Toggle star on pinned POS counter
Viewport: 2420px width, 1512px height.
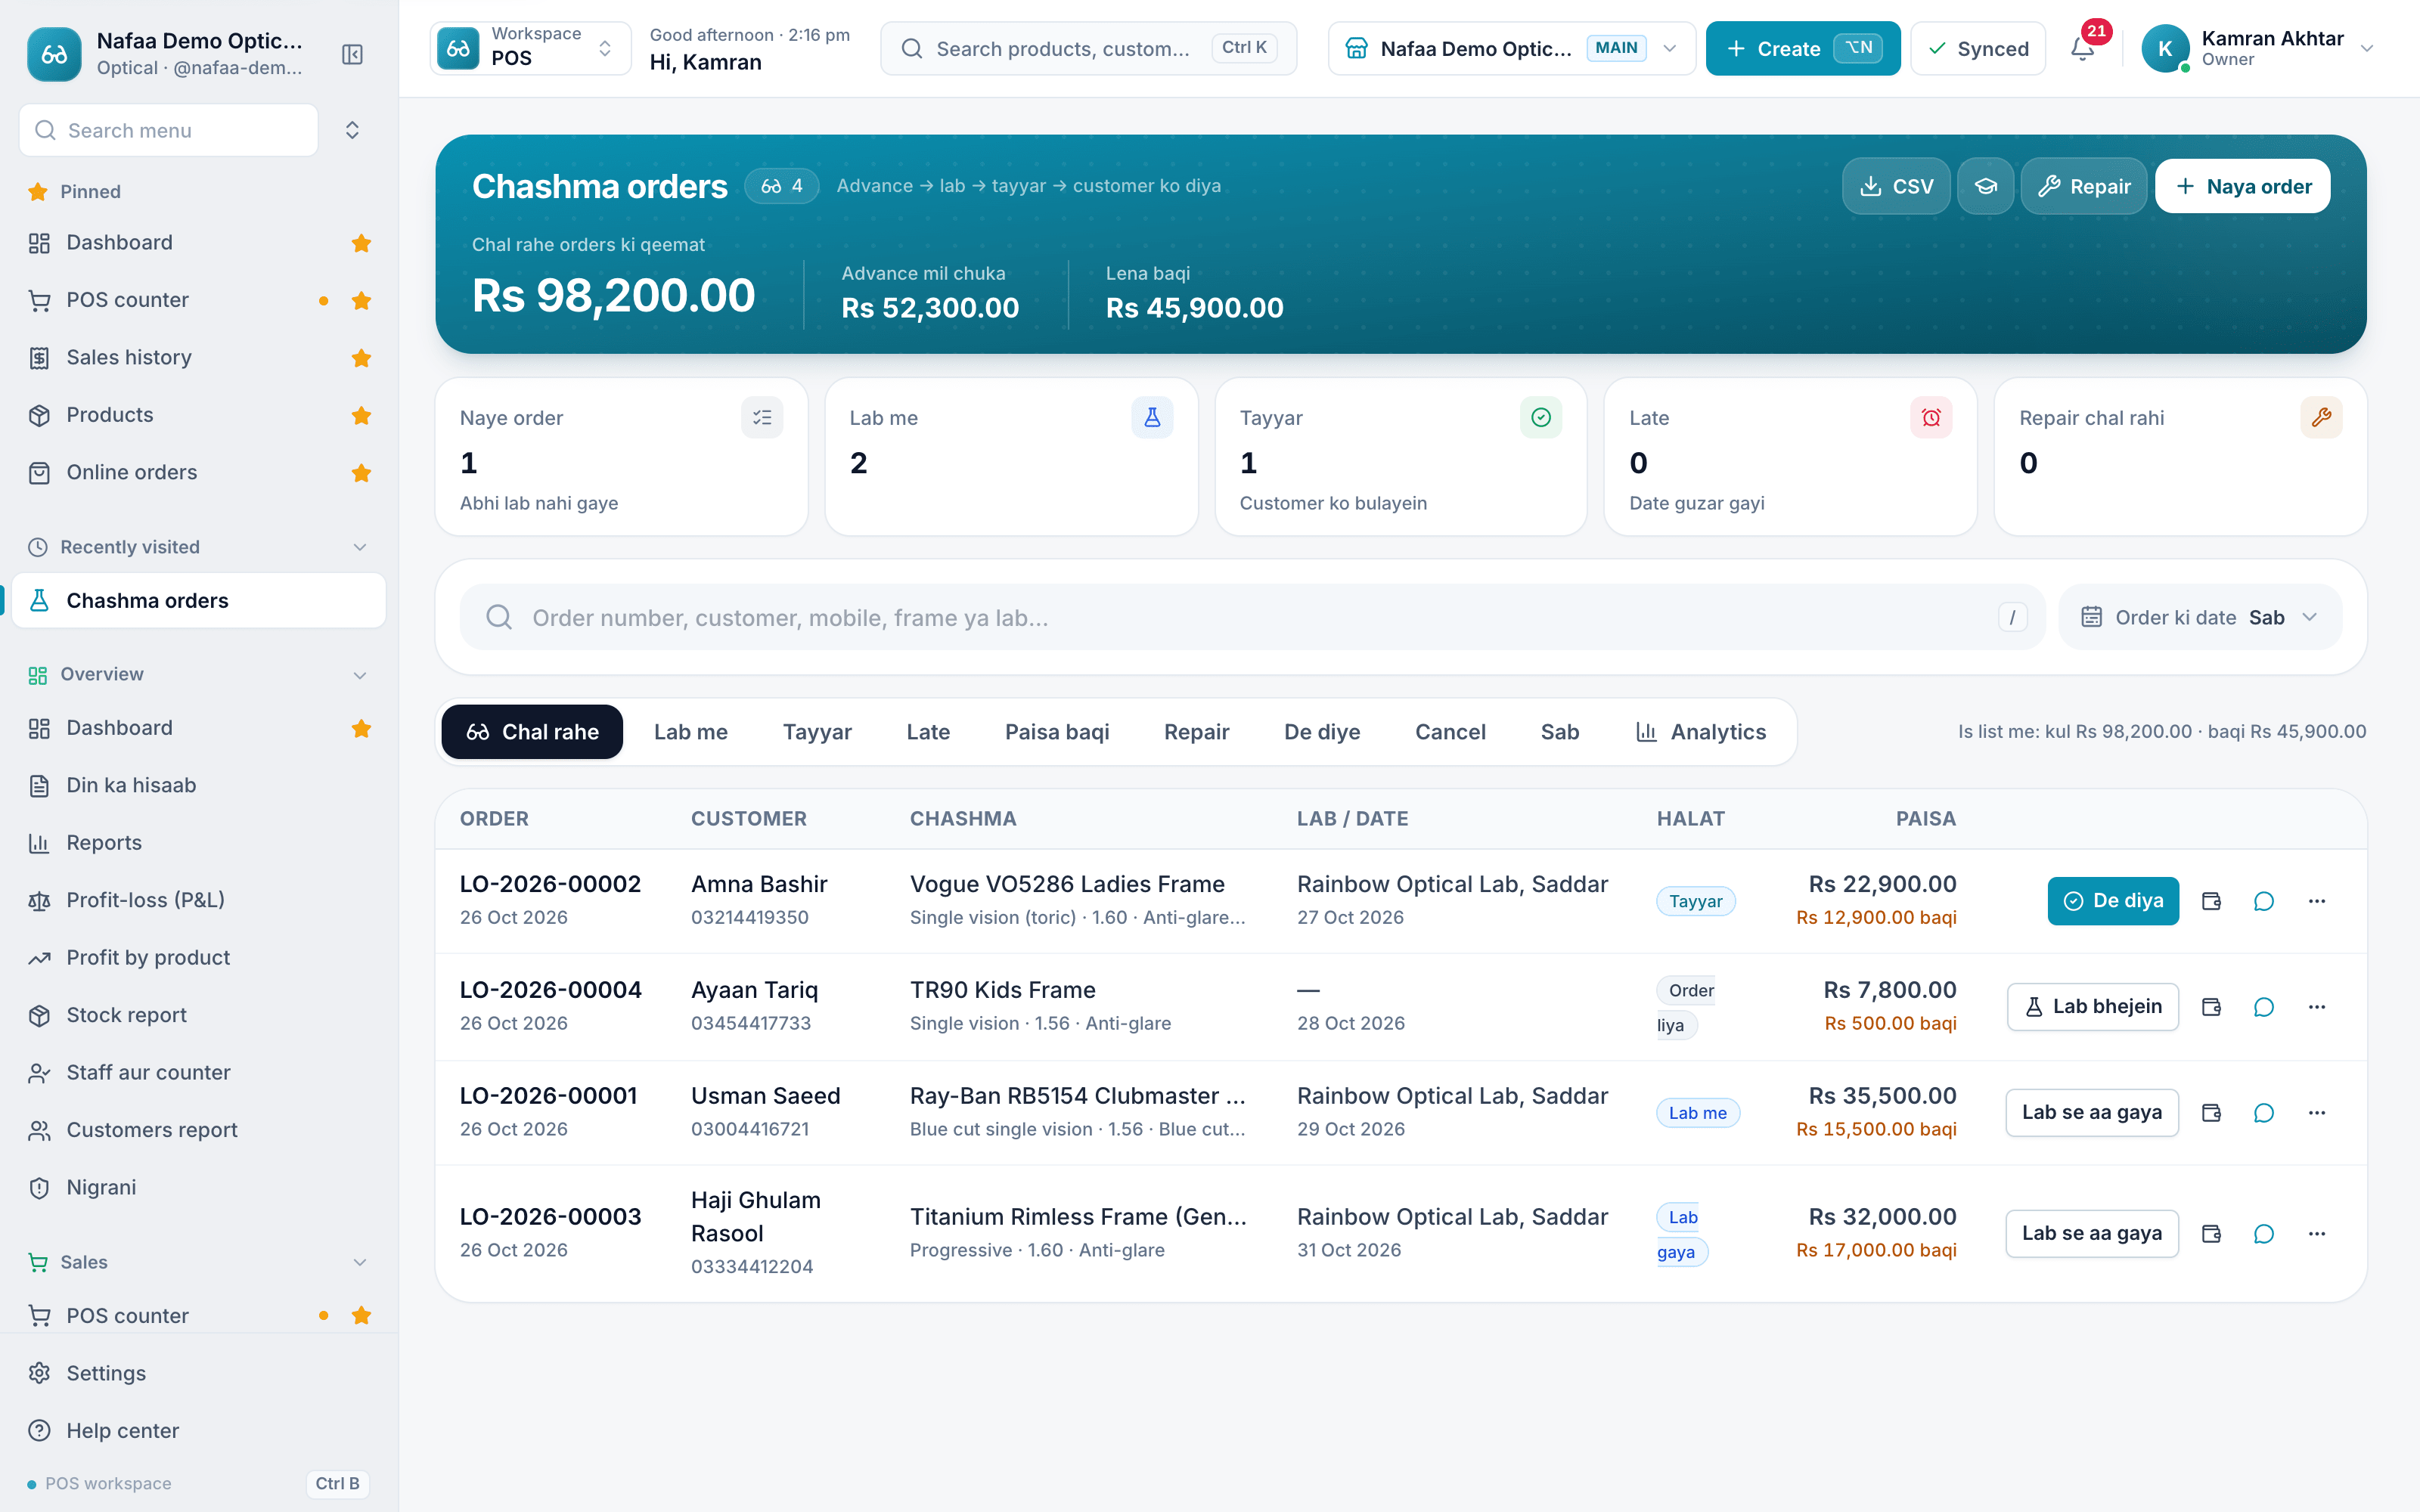pyautogui.click(x=361, y=300)
